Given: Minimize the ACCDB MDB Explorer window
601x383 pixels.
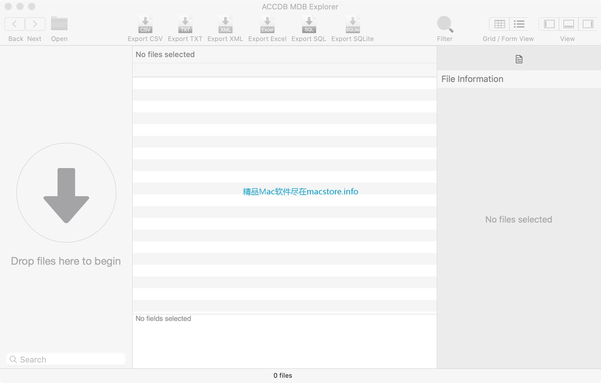Looking at the screenshot, I should pyautogui.click(x=20, y=6).
